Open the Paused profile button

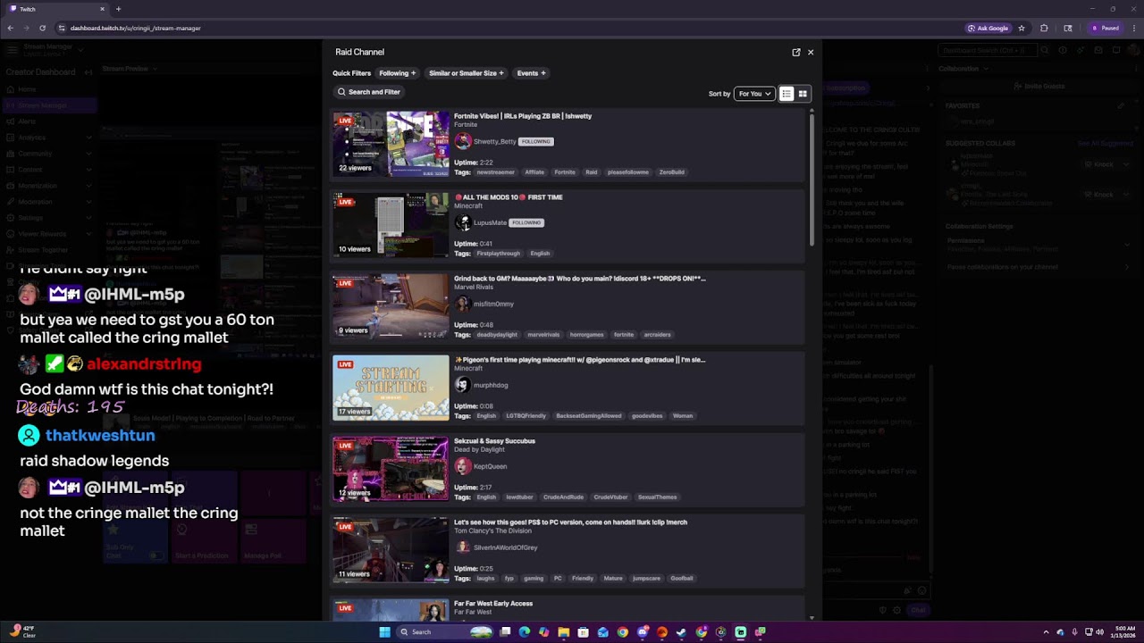tap(1106, 28)
